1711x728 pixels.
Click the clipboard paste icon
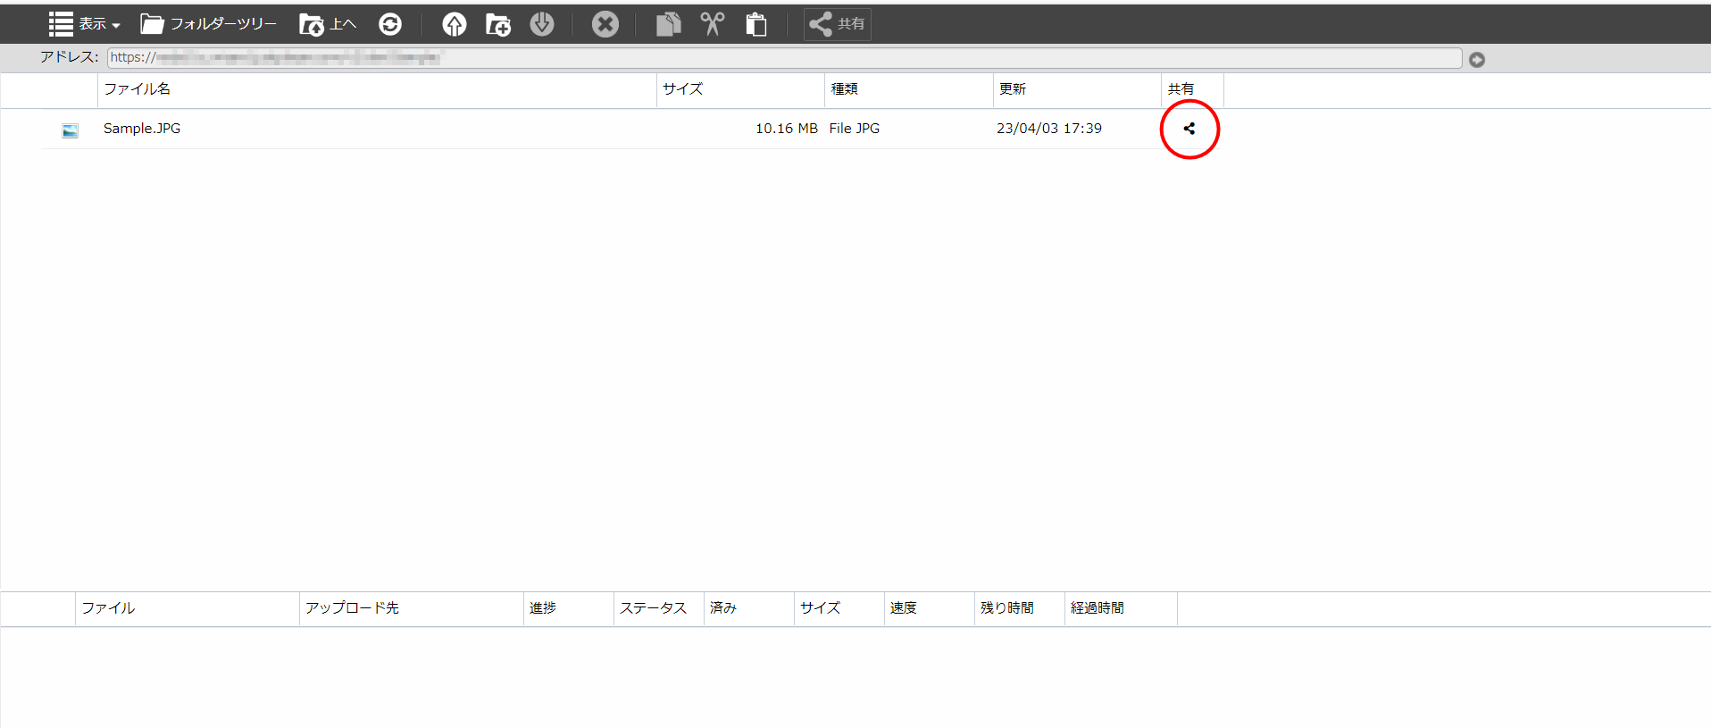(755, 24)
